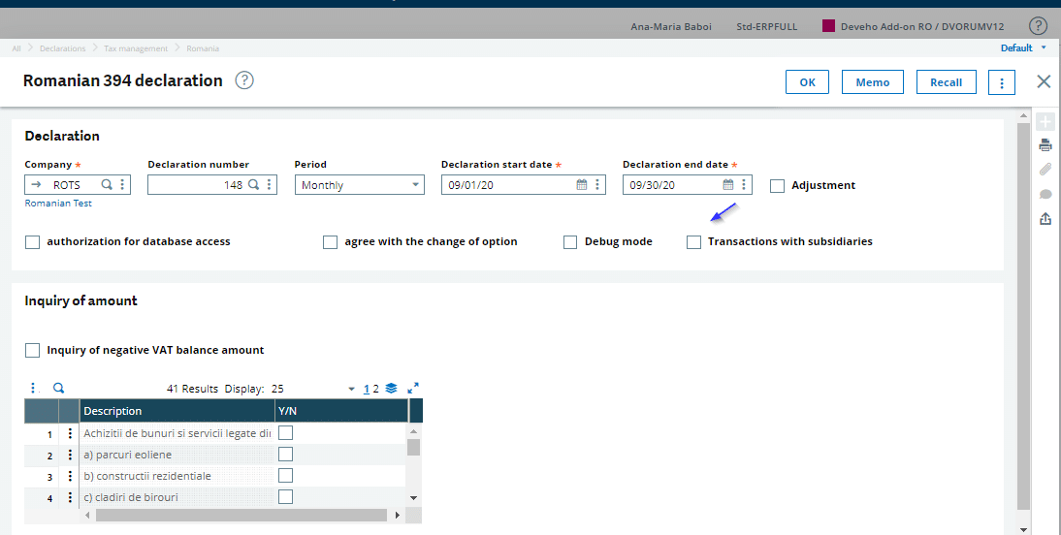Expand the grid to full screen
This screenshot has height=535, width=1061.
click(413, 389)
